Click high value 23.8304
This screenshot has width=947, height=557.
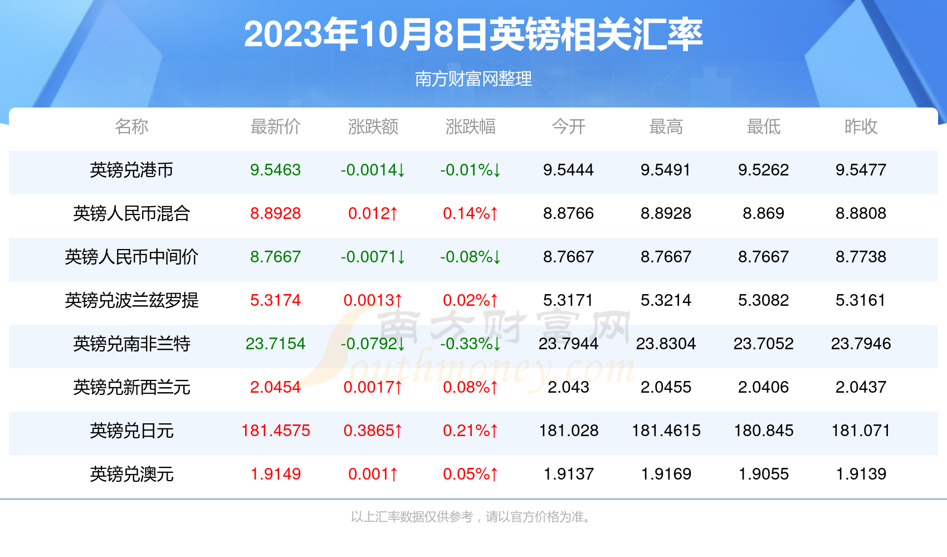[x=666, y=344]
